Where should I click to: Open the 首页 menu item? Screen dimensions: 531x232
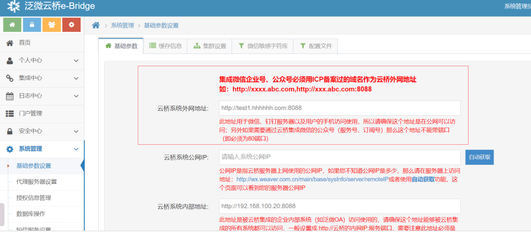coord(42,43)
